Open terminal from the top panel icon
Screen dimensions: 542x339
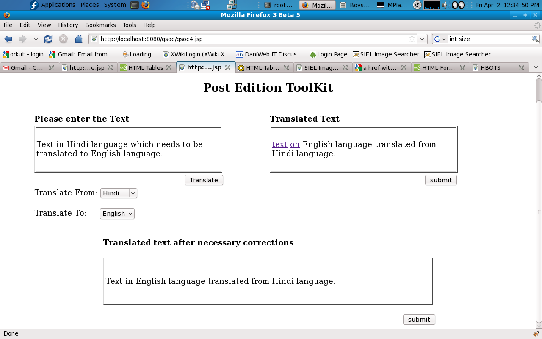tap(135, 5)
